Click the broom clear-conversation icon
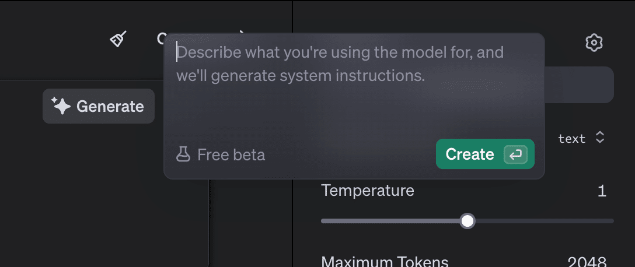 (118, 39)
